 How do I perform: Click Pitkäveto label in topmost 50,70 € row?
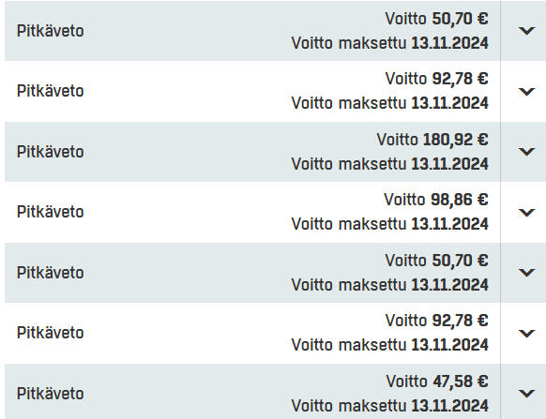(50, 31)
